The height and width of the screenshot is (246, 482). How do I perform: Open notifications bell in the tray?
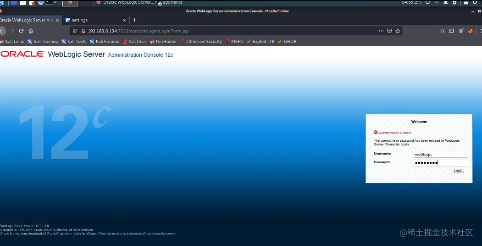(446, 2)
